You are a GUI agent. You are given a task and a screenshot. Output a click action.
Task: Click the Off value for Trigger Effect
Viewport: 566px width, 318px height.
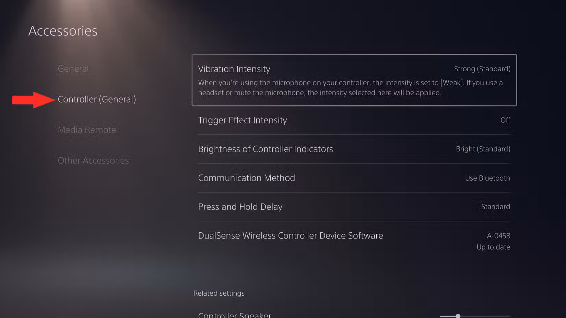click(505, 120)
